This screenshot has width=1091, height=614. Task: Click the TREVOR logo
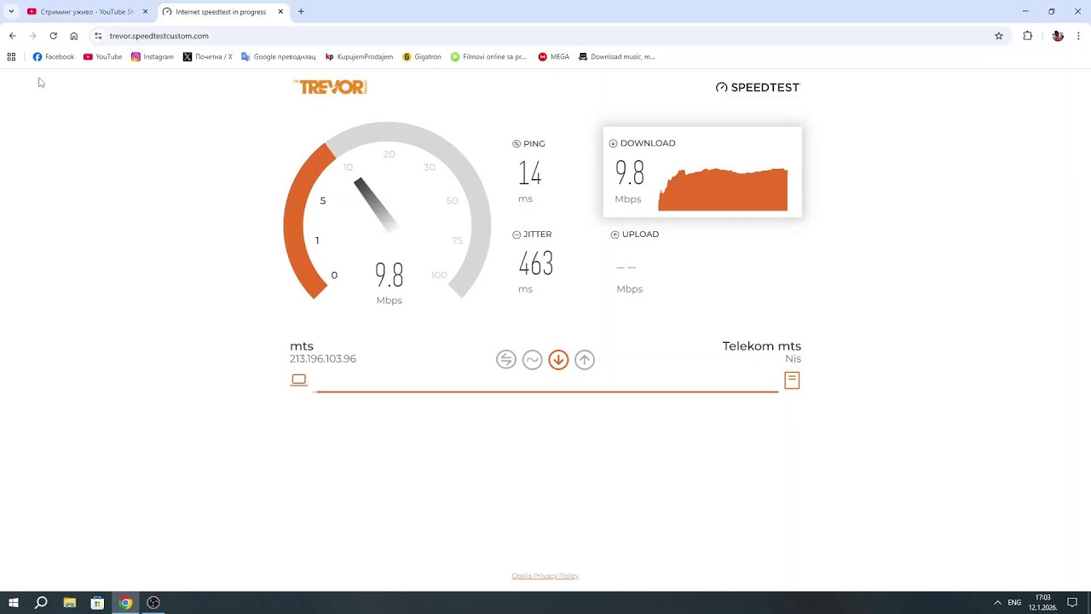[330, 87]
